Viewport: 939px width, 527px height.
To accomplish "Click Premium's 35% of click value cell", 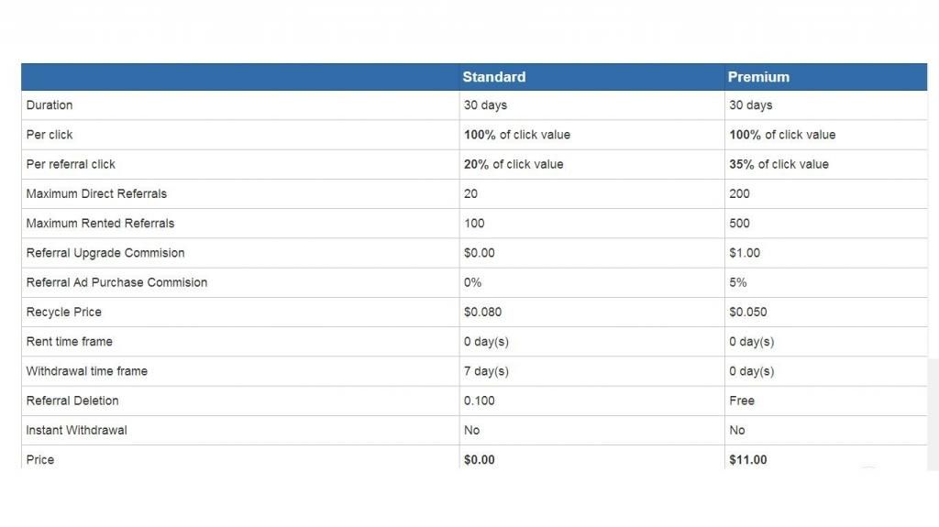I will point(779,164).
